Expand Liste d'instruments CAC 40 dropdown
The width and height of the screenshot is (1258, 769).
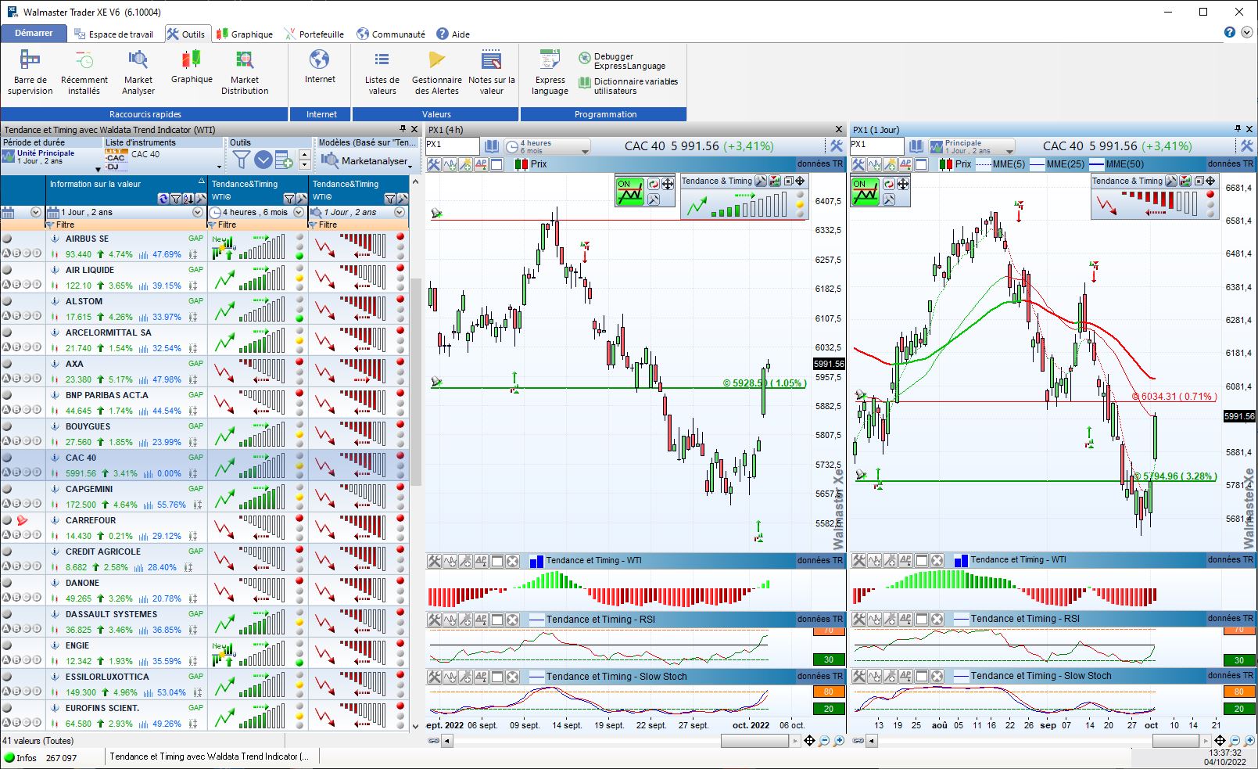tap(219, 167)
